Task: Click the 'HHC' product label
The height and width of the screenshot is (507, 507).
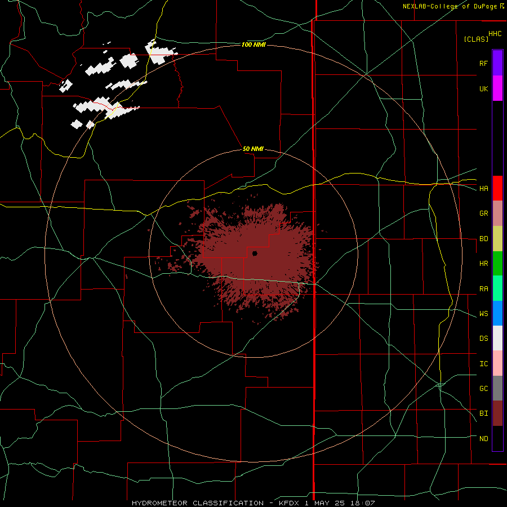Action: (495, 34)
